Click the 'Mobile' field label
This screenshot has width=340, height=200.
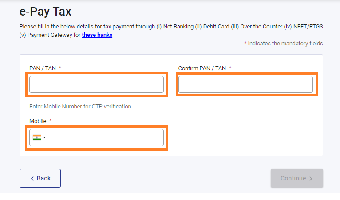pos(38,121)
